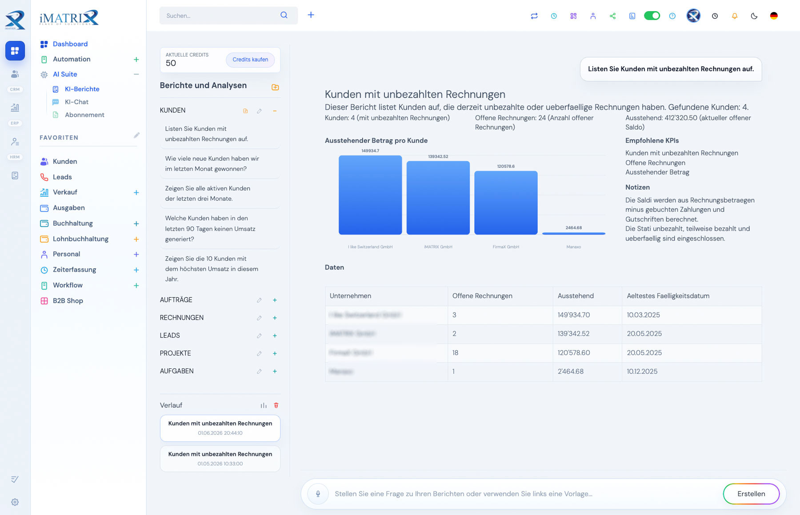Image resolution: width=800 pixels, height=515 pixels.
Task: Click the green share icon
Action: coord(612,16)
